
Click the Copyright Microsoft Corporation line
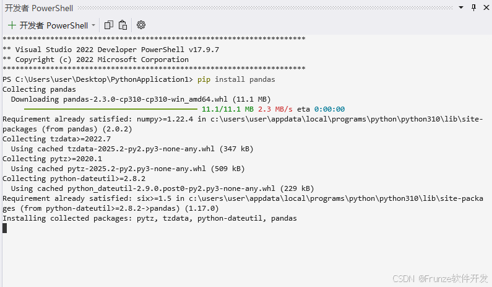pyautogui.click(x=95, y=60)
